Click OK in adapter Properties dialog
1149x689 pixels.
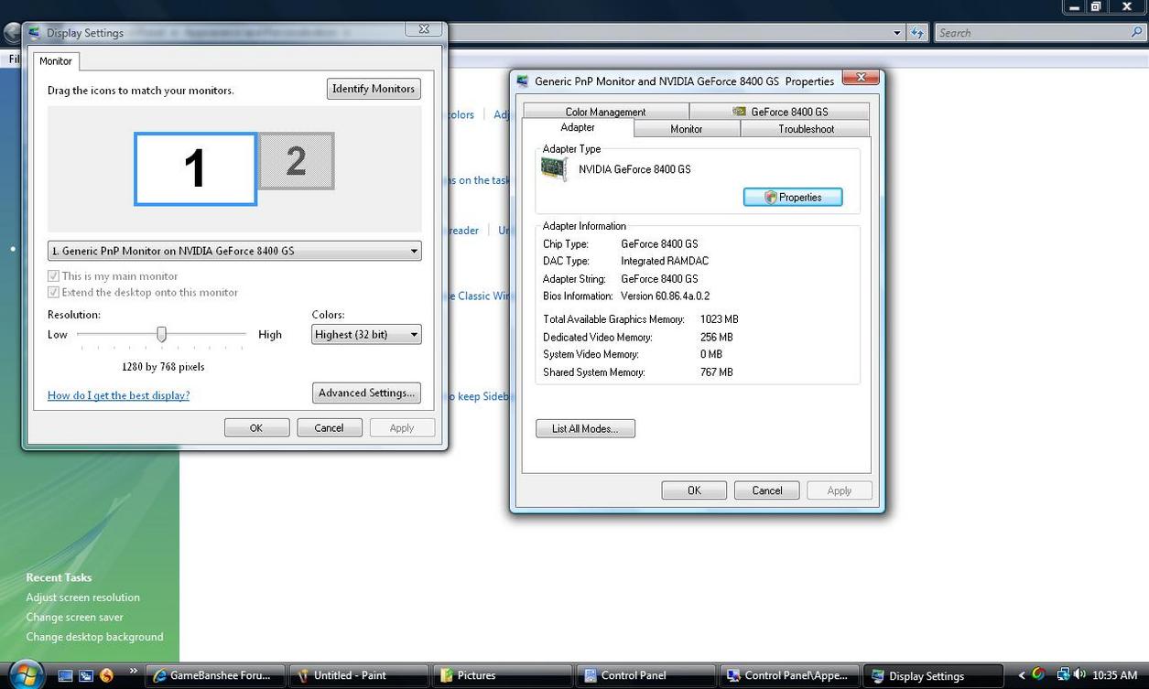(694, 490)
